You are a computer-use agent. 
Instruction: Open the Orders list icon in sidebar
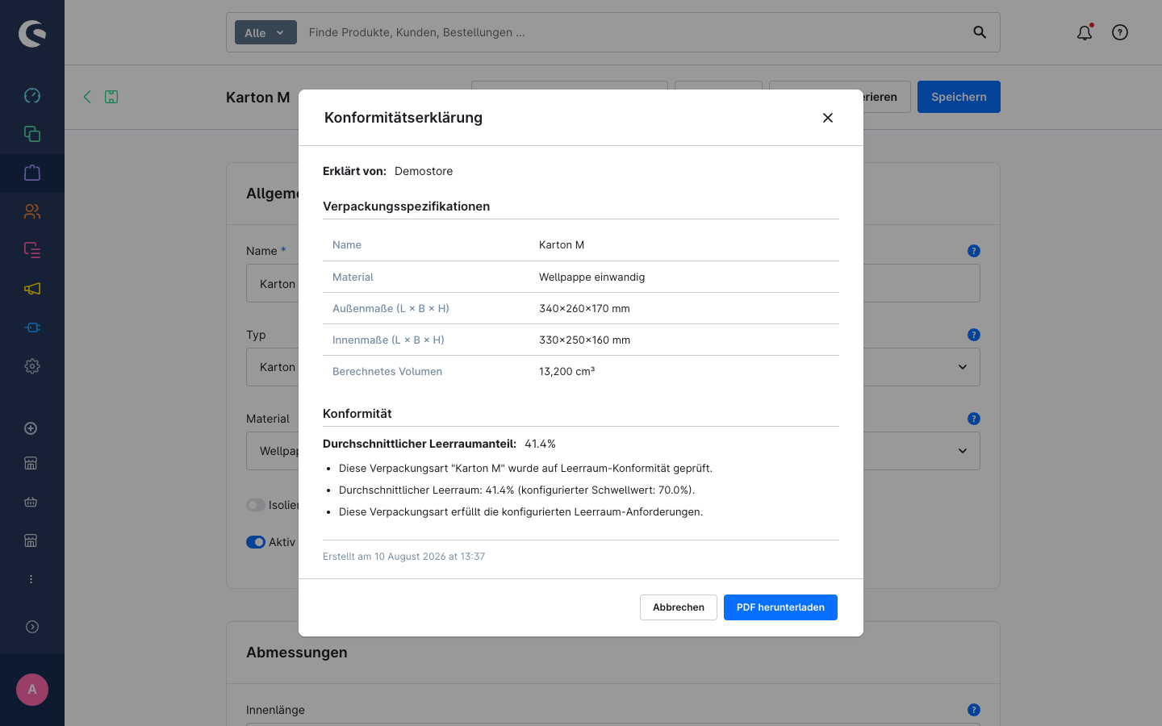(32, 250)
